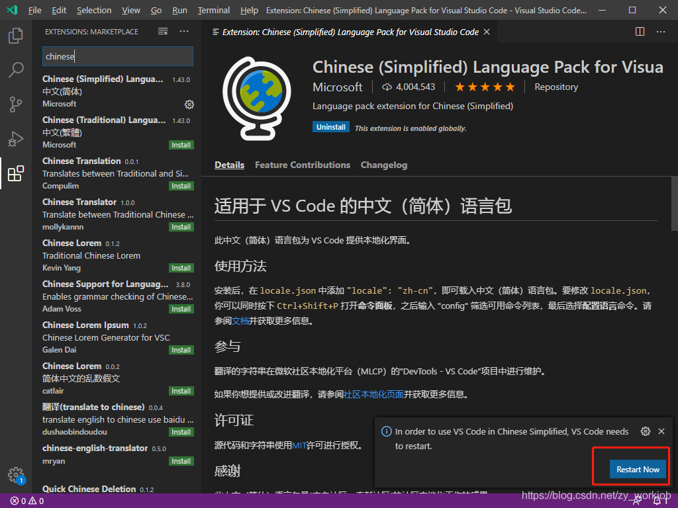Open the Run menu
The image size is (678, 508).
point(179,10)
